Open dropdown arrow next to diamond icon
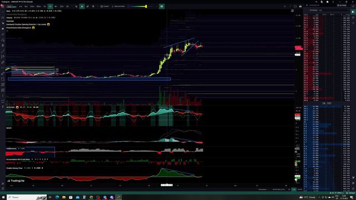Image resolution: width=356 pixels, height=200 pixels. point(98,6)
